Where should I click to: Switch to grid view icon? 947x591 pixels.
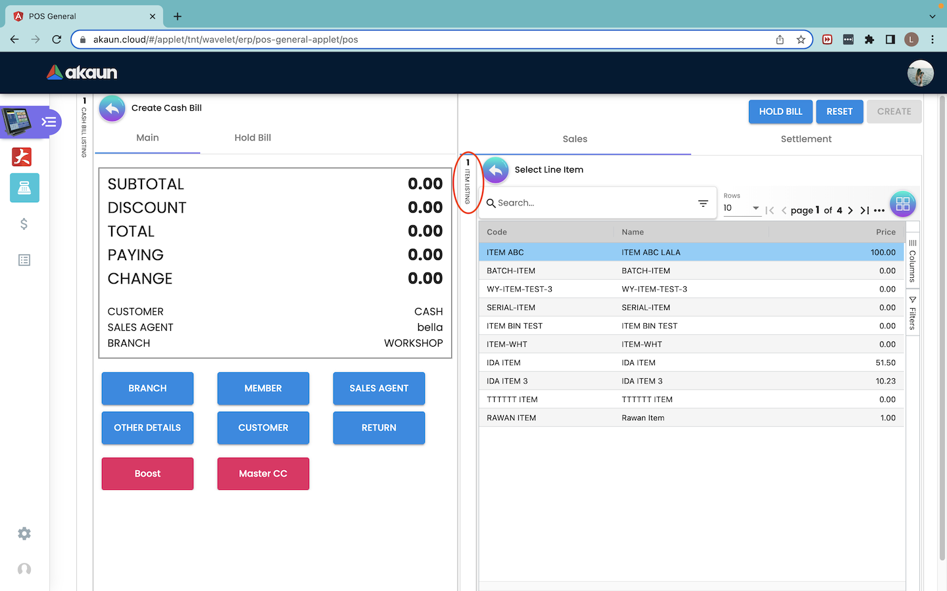pyautogui.click(x=902, y=204)
